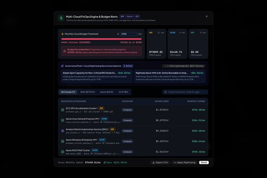Select the GCP spend summary card
The width and height of the screenshot is (267, 178).
(x=198, y=44)
